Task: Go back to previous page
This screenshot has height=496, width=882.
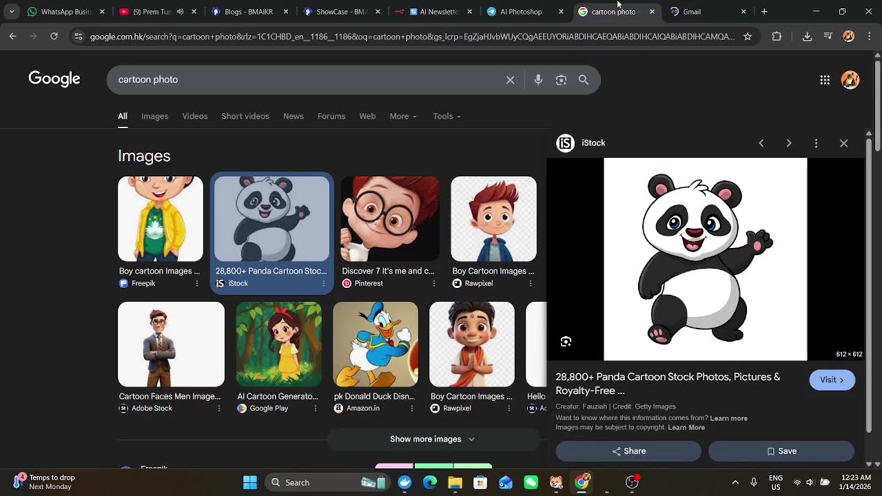Action: click(x=12, y=37)
